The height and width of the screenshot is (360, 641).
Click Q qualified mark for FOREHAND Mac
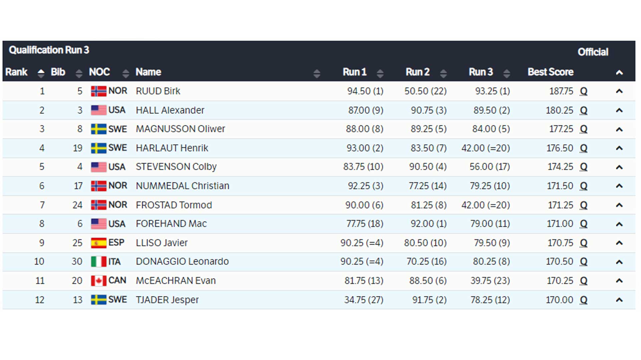(x=583, y=224)
